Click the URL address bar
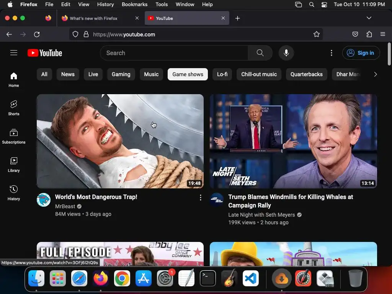The height and width of the screenshot is (294, 392). point(196,34)
